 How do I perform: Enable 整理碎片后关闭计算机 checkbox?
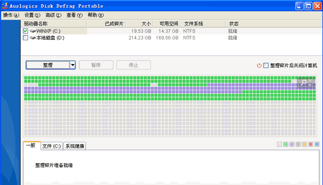[x=266, y=65]
